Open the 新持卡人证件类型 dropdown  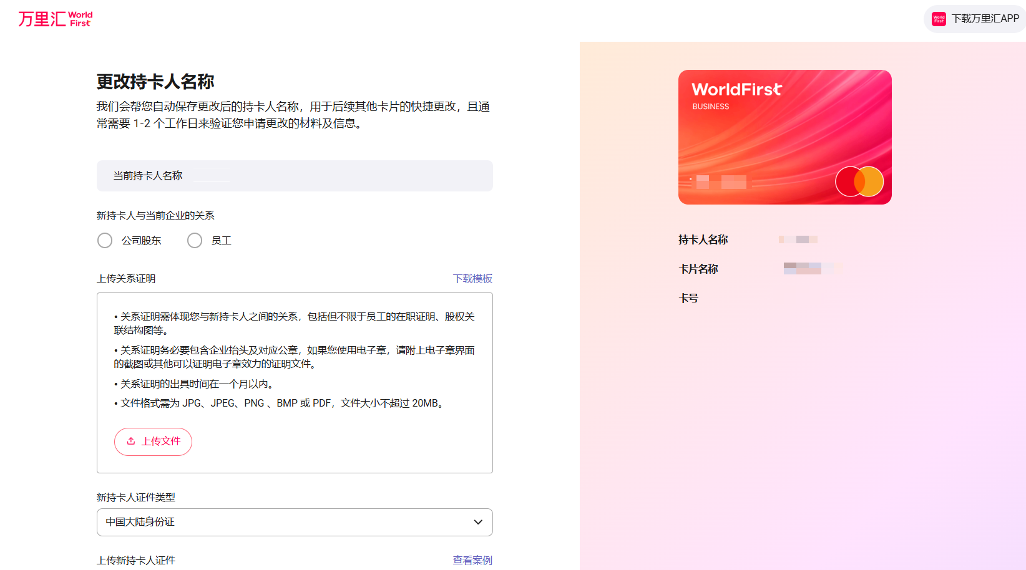294,522
